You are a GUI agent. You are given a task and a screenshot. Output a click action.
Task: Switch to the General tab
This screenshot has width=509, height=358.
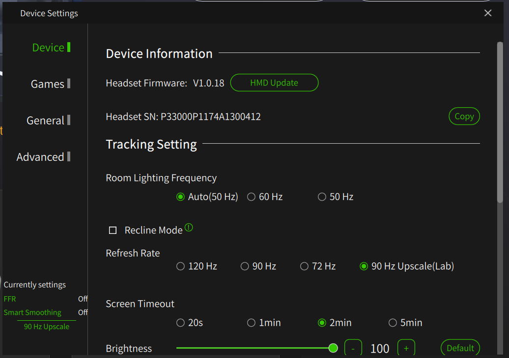[x=46, y=120]
